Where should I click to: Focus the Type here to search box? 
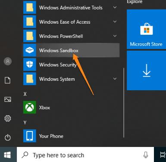[x=85, y=155]
